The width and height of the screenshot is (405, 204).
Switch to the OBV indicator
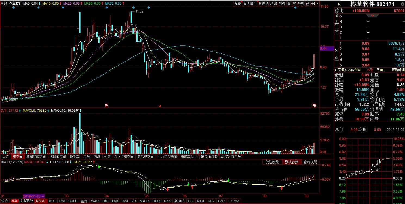coord(211,201)
